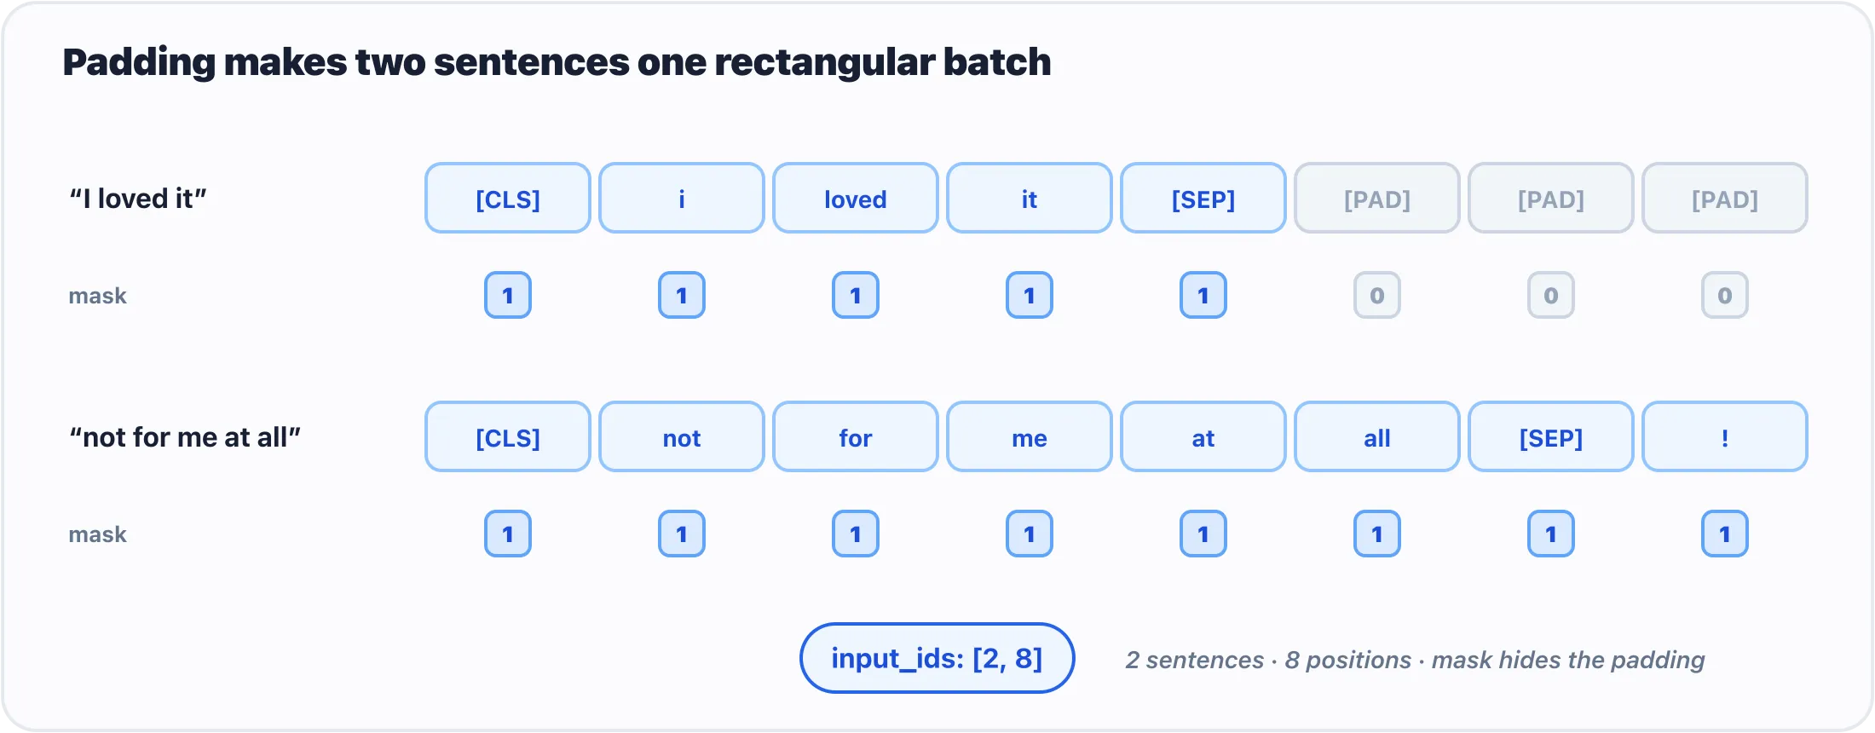The width and height of the screenshot is (1875, 733).
Task: Click the 'not' token box
Action: pos(682,437)
